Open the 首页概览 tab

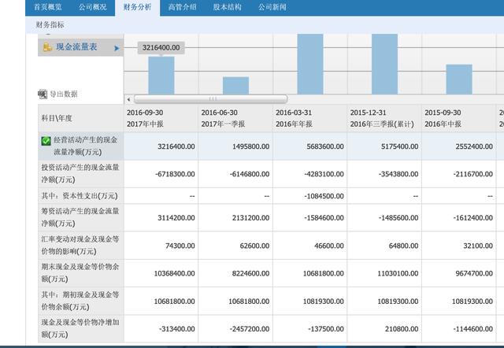point(47,7)
